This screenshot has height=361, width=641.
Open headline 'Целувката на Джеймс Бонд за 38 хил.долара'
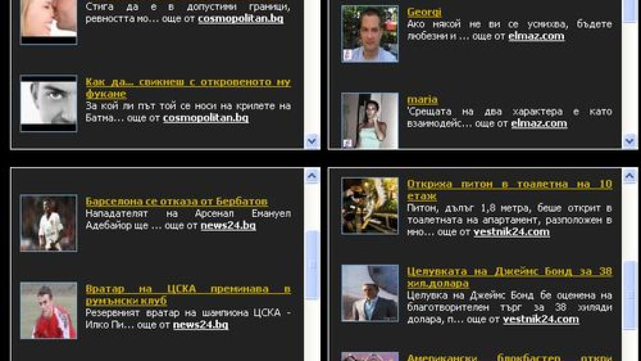pos(510,277)
